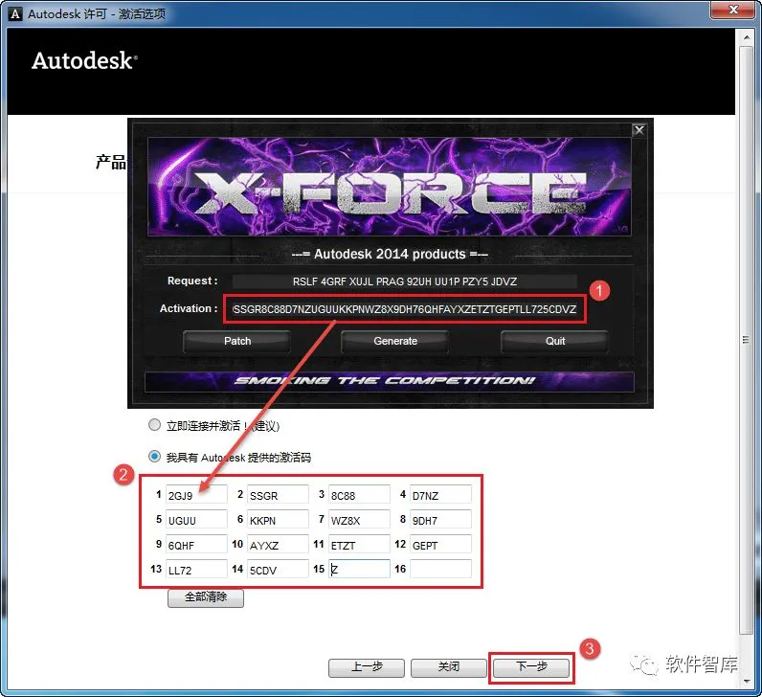Screen dimensions: 762x697
Task: Go back with the 上一步 button
Action: 367,667
